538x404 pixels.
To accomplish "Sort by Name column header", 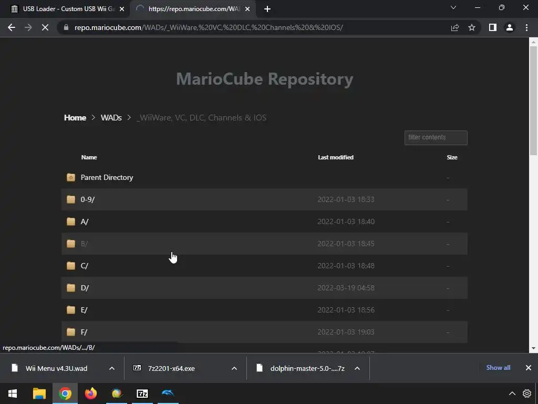I will pos(89,157).
